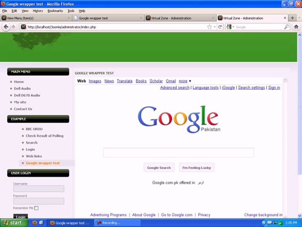This screenshot has height=227, width=302.
Task: Open the Urdu language link
Action: click(201, 183)
